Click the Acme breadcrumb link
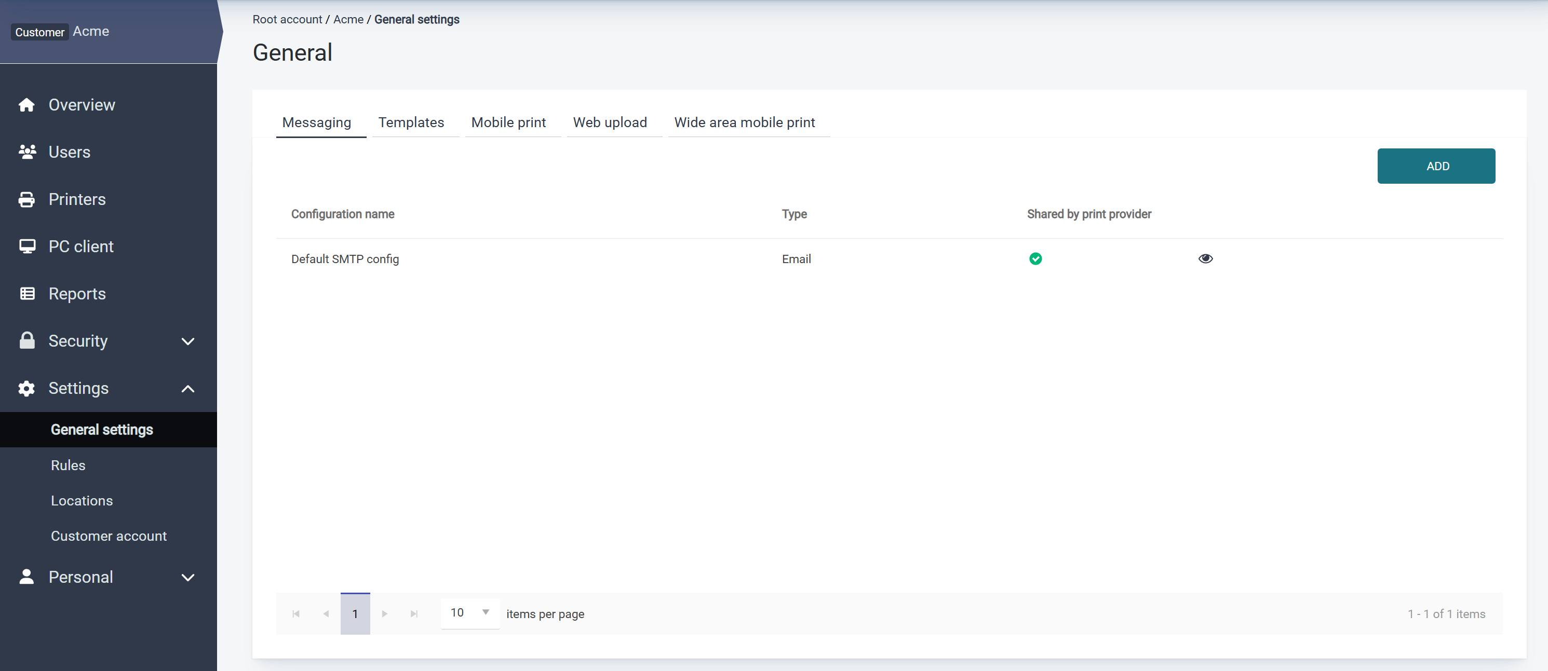 tap(348, 19)
